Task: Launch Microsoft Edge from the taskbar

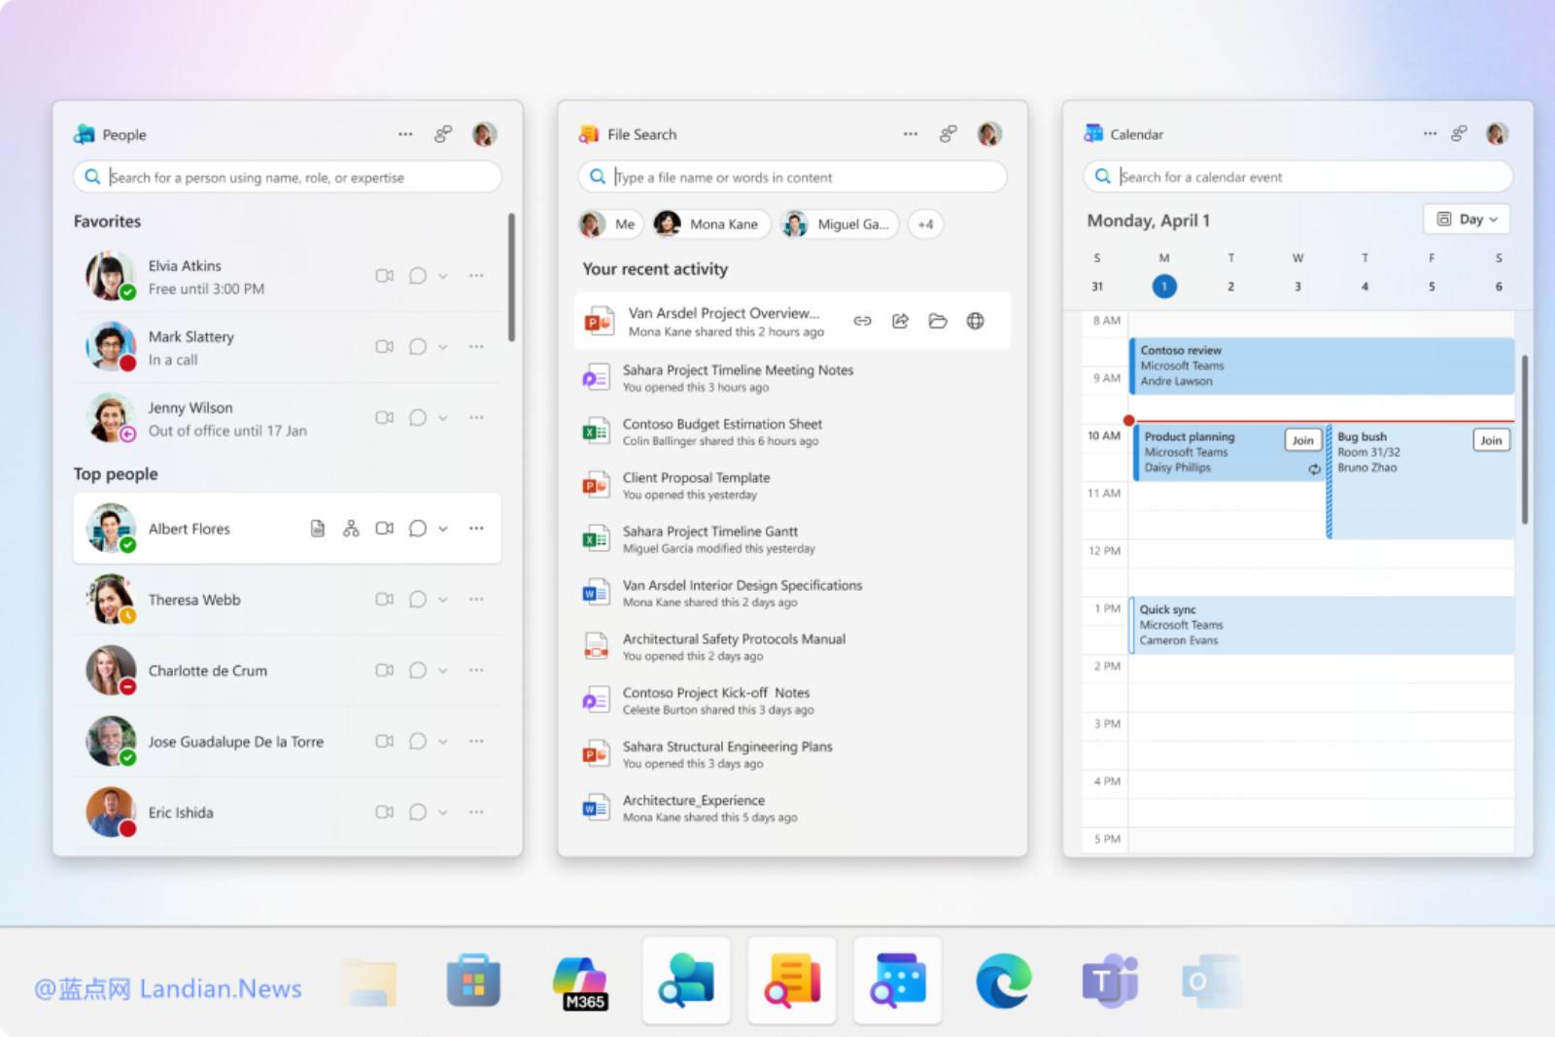Action: point(1004,982)
